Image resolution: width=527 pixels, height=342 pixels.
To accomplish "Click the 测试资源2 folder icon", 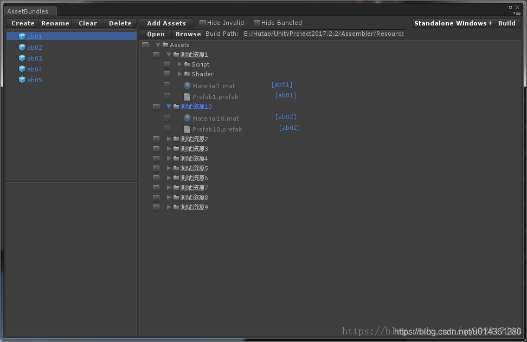I will coord(176,139).
